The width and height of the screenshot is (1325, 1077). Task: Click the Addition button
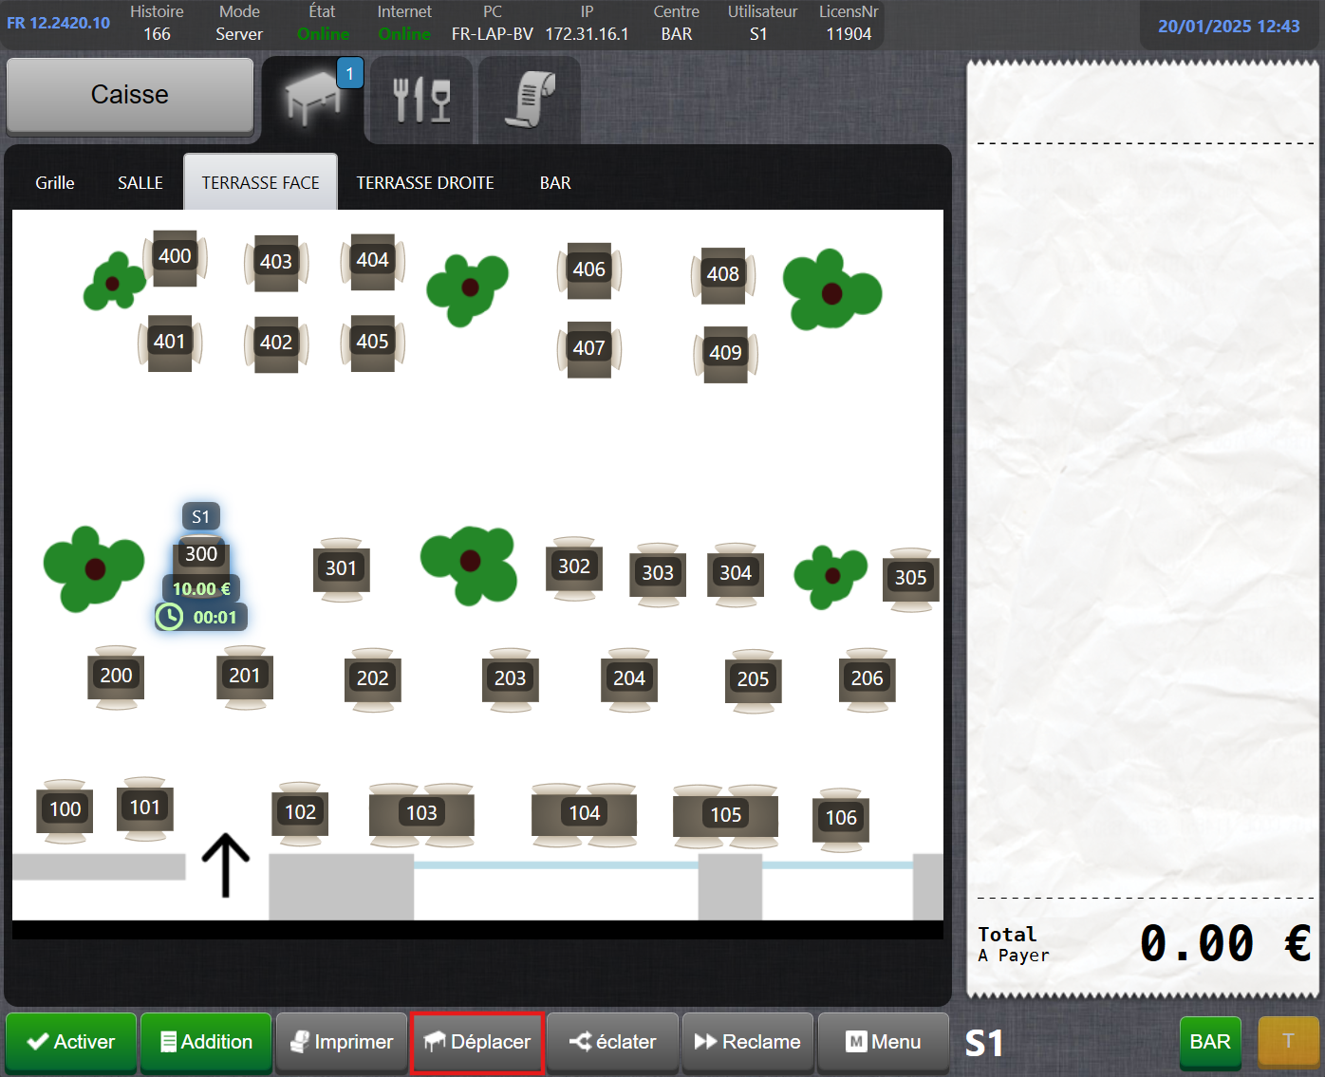(x=206, y=1042)
